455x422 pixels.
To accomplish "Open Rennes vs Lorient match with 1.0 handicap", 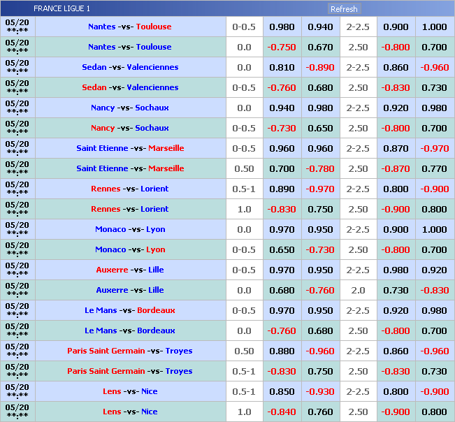I will [x=130, y=210].
